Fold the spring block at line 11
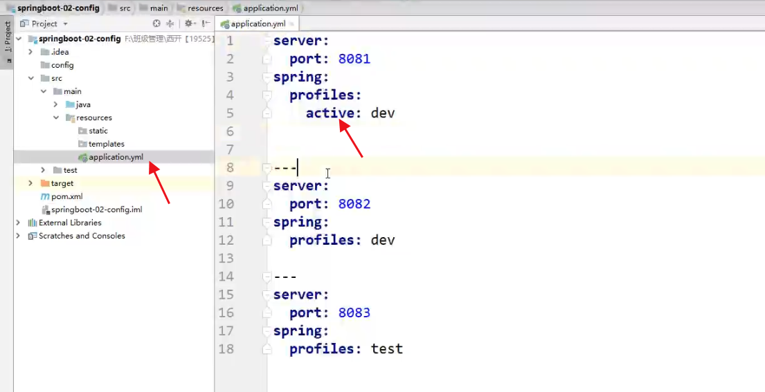 [x=267, y=222]
